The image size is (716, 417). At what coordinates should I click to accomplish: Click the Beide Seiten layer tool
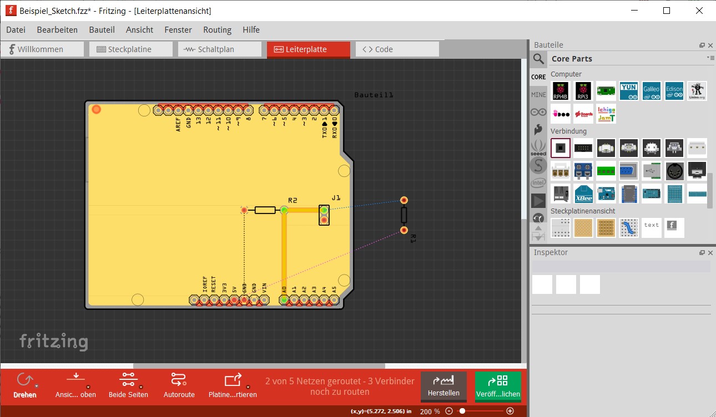tap(128, 385)
